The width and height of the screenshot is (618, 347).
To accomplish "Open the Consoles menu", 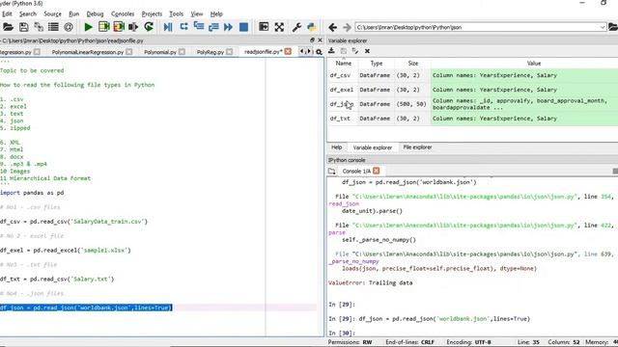I will (123, 13).
